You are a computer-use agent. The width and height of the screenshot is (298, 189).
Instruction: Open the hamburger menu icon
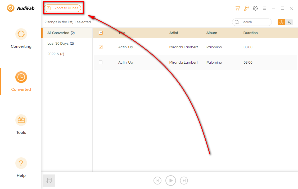pyautogui.click(x=264, y=8)
